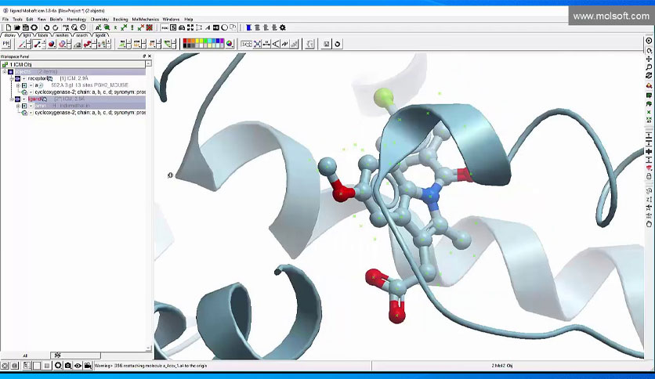The width and height of the screenshot is (655, 379).
Task: Open the Bioinfo menu
Action: tap(56, 20)
